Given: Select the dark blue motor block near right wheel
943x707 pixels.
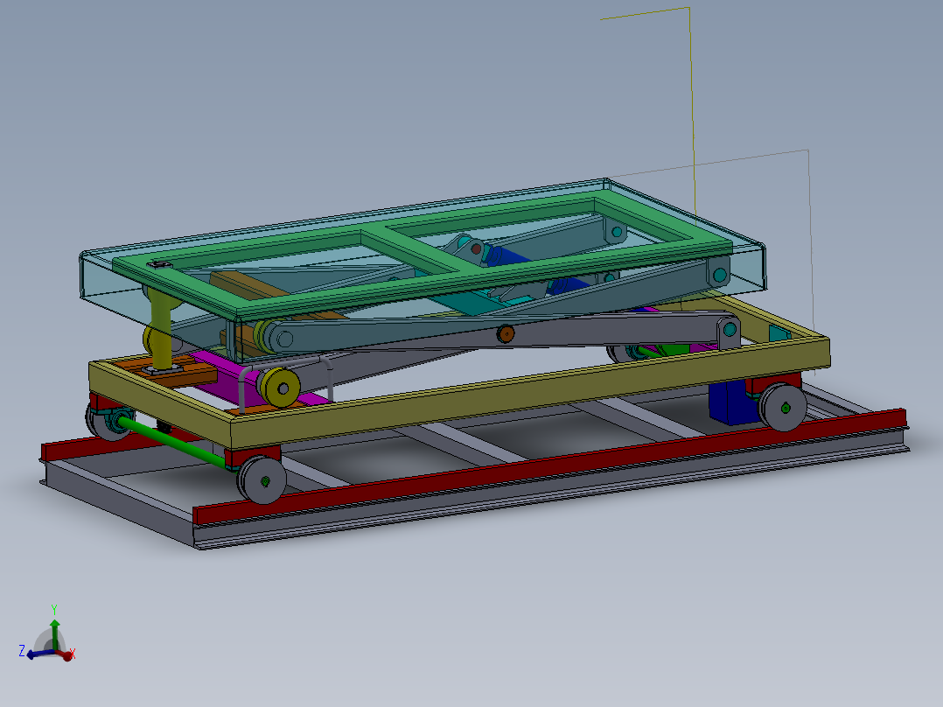Looking at the screenshot, I should pyautogui.click(x=731, y=402).
